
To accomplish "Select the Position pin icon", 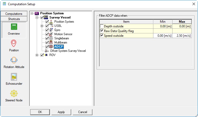I will (14, 44).
